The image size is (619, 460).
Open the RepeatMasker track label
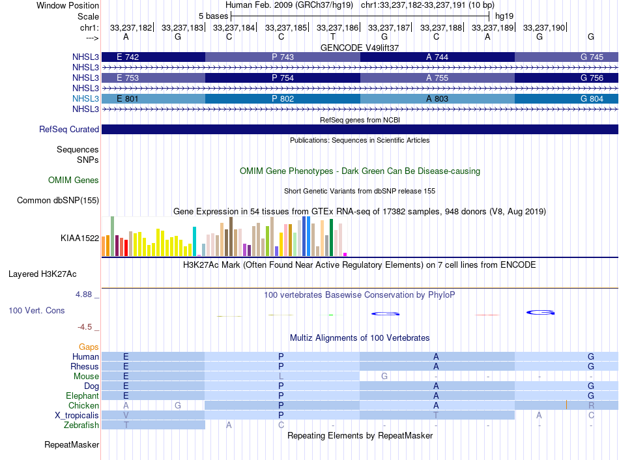coord(72,444)
